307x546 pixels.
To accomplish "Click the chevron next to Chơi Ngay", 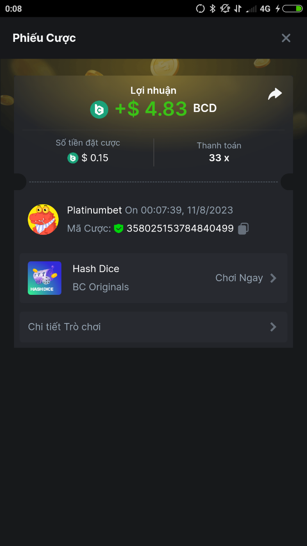I will [273, 278].
